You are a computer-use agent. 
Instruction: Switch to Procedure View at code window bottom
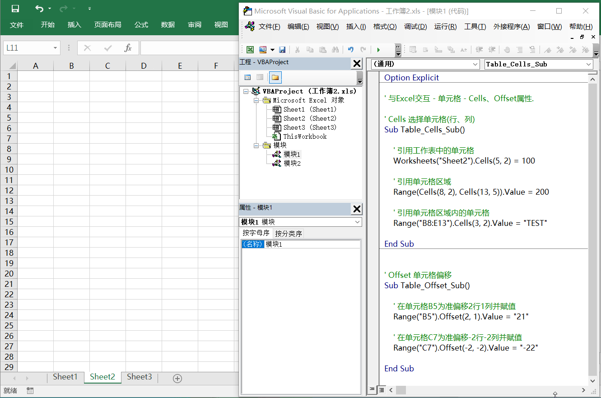(x=373, y=389)
